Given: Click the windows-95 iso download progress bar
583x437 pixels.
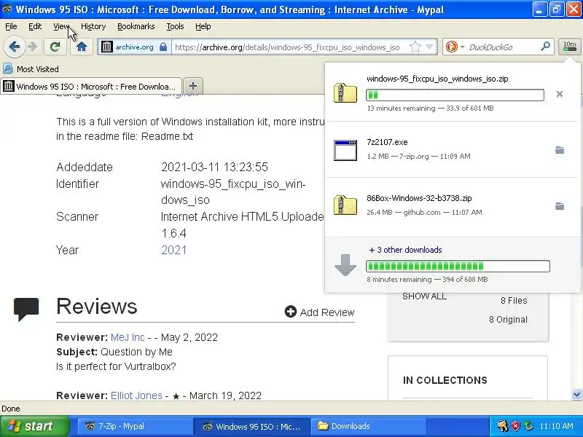Looking at the screenshot, I should [x=455, y=95].
